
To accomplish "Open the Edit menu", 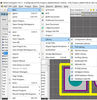I will pyautogui.click(x=15, y=6).
